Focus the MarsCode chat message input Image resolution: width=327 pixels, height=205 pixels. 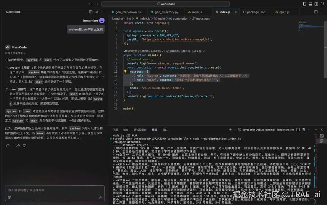[54, 194]
